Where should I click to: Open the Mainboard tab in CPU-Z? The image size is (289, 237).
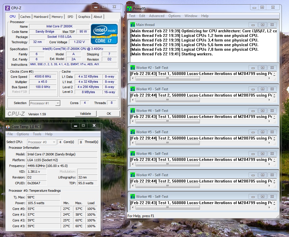point(41,17)
